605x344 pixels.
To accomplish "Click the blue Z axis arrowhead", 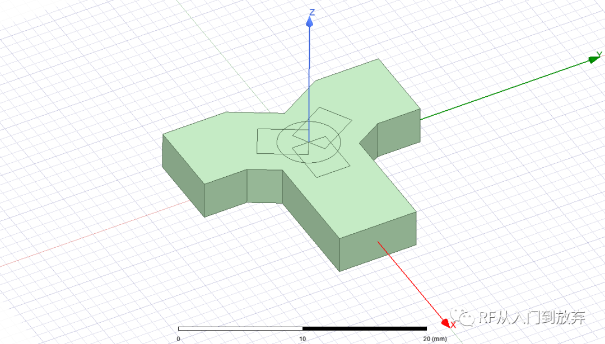I will tap(309, 22).
